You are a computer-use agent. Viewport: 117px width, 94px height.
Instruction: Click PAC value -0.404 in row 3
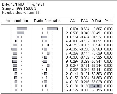pos(84,37)
